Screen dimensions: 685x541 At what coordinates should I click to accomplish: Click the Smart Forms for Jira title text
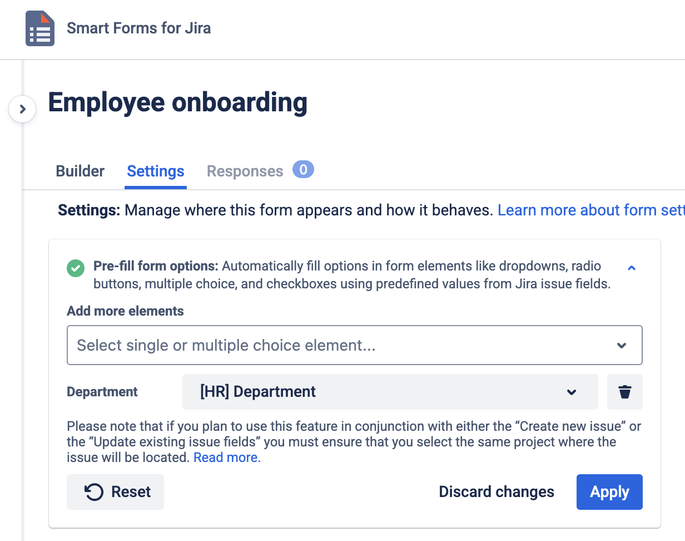point(138,28)
